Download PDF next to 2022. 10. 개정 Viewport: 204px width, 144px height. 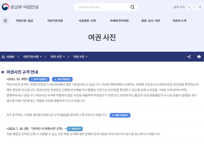(39, 79)
